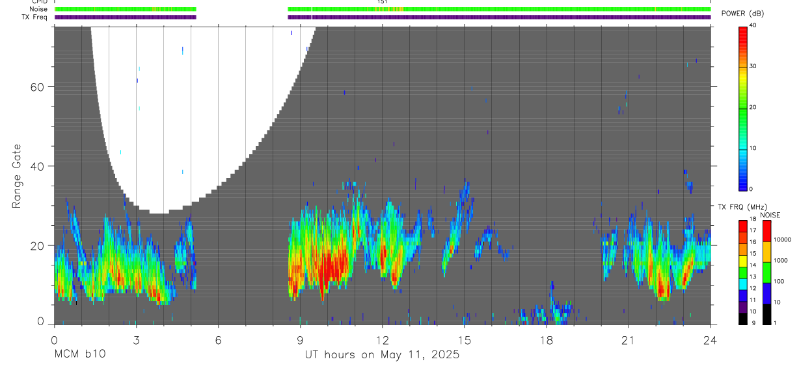Viewport: 799px width, 368px height.
Task: Click the 60 tick on the Range Gate axis
Action: [37, 86]
